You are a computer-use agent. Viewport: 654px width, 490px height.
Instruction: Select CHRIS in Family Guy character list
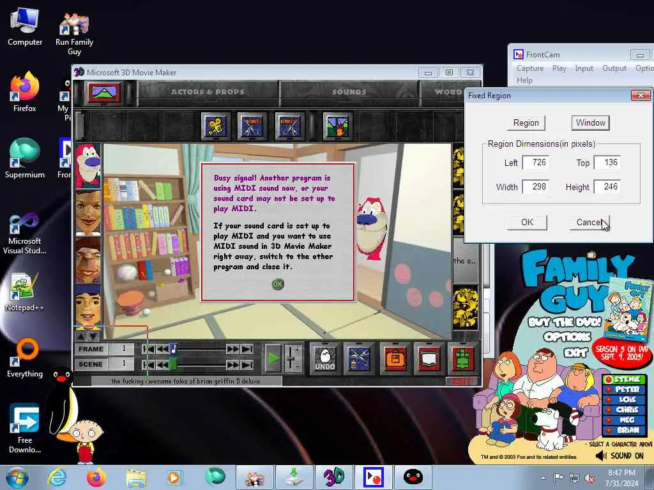(x=624, y=410)
